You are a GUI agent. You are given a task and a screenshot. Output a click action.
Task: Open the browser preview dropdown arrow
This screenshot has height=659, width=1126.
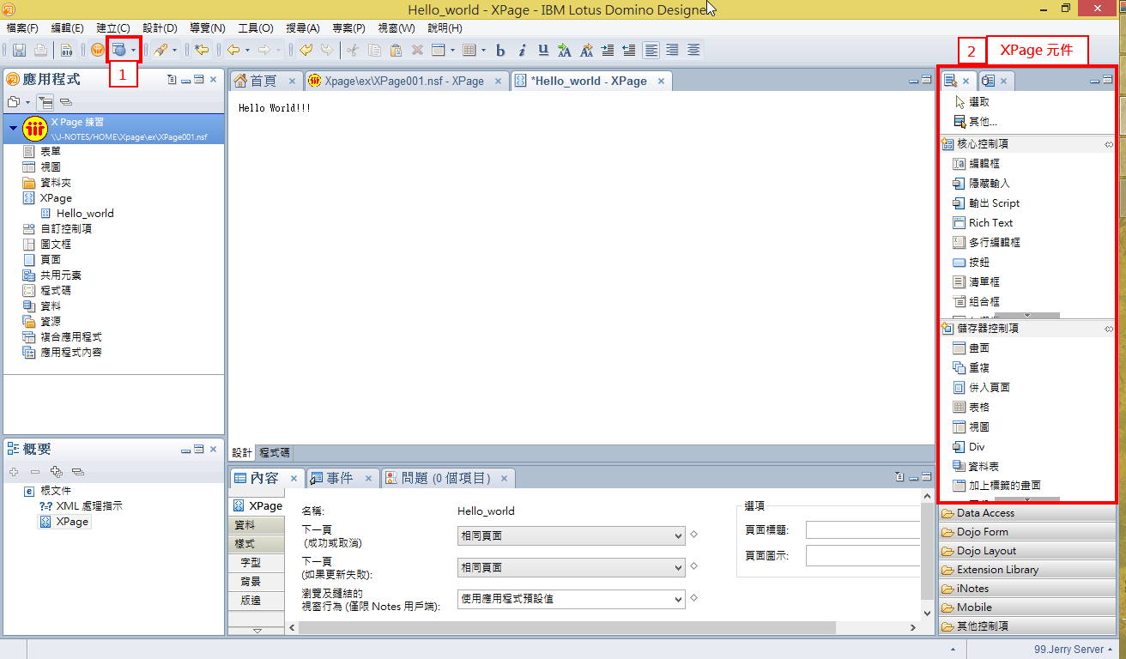[133, 51]
